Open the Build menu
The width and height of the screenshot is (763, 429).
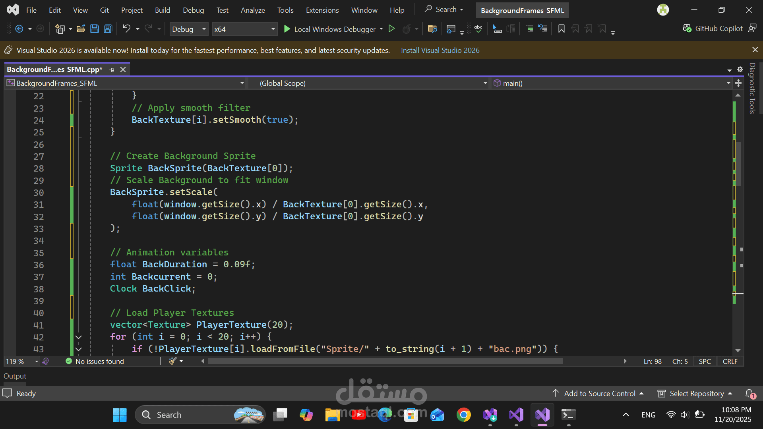(x=162, y=10)
